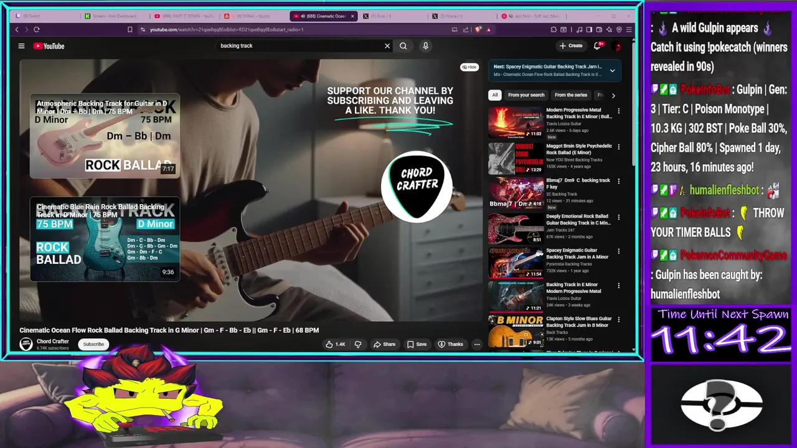Open the Create dropdown

571,45
